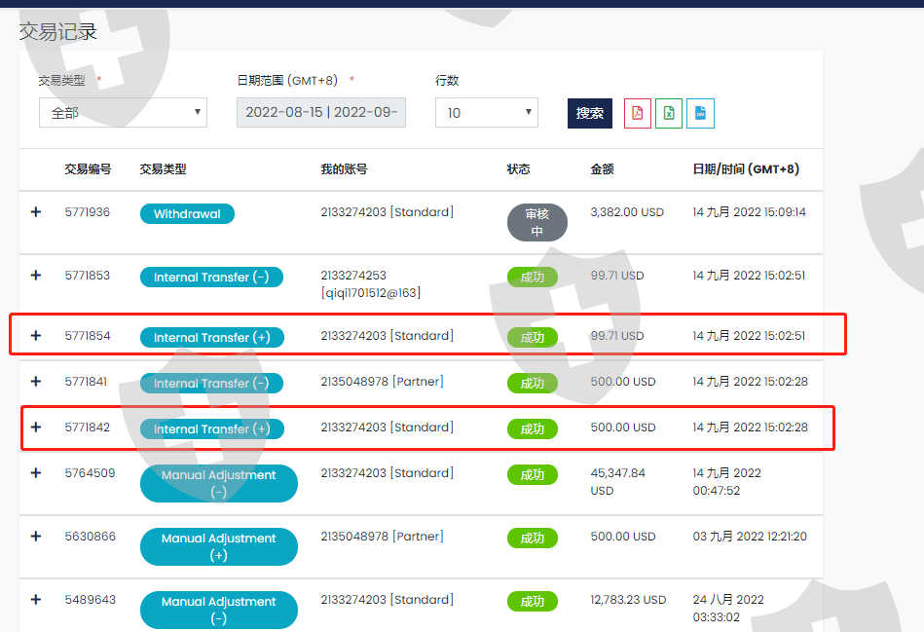Image resolution: width=924 pixels, height=632 pixels.
Task: Click the 交易记录 page heading
Action: (57, 31)
